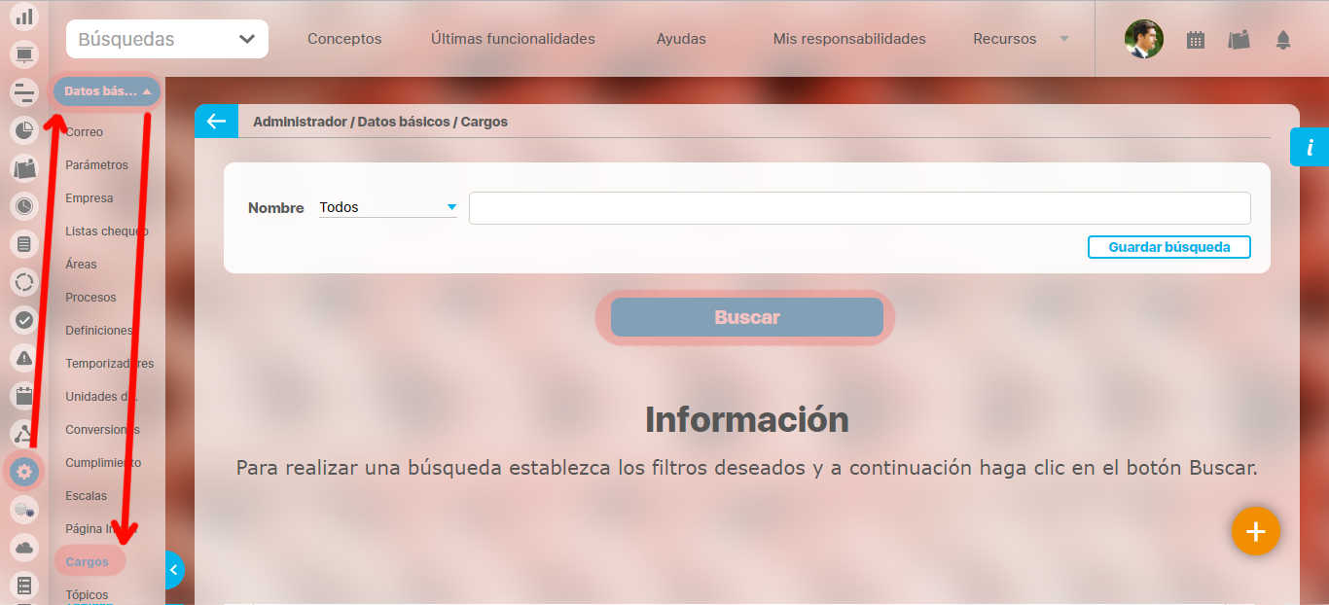Go back with the blue arrow button
1329x605 pixels.
coord(216,122)
